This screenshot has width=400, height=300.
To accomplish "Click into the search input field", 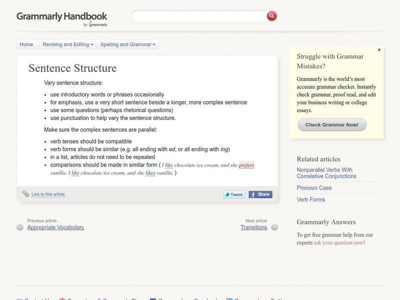I will pos(200,16).
